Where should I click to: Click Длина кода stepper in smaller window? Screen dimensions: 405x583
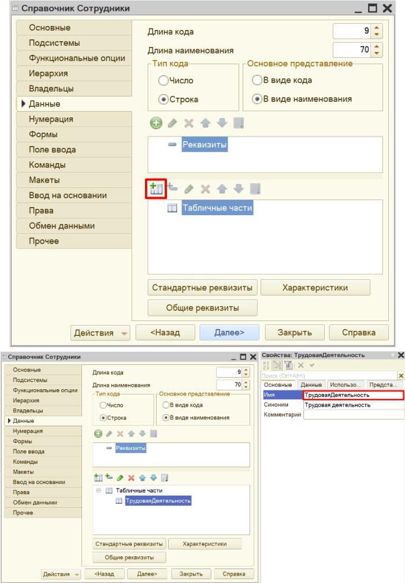pyautogui.click(x=246, y=372)
